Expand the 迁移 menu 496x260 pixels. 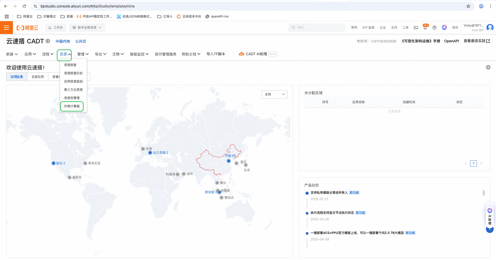coord(118,54)
